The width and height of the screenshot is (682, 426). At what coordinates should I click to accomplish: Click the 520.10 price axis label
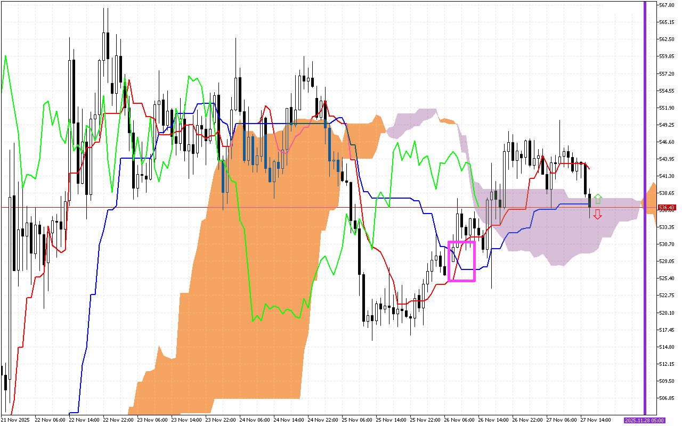[x=667, y=313]
